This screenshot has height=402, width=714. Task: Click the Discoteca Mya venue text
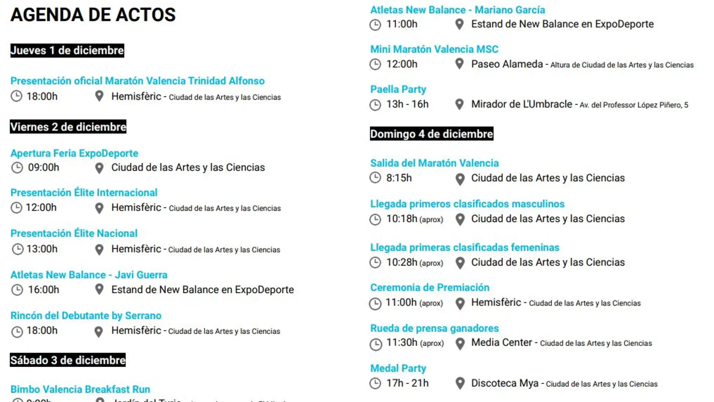coord(505,383)
